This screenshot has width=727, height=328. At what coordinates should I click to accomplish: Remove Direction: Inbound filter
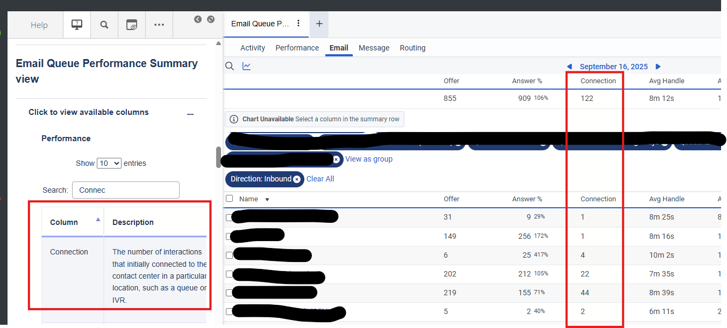tap(297, 179)
